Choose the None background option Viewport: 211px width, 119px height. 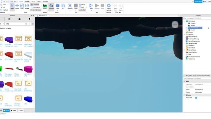coord(21,110)
